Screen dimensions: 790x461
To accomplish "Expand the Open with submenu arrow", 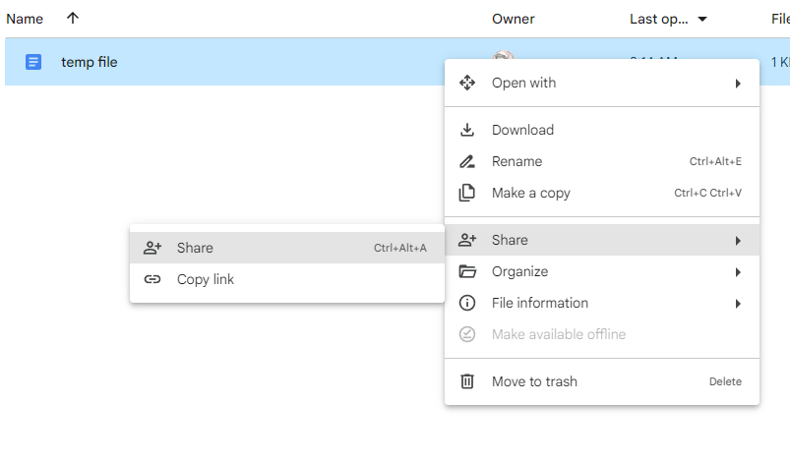I will (x=738, y=84).
